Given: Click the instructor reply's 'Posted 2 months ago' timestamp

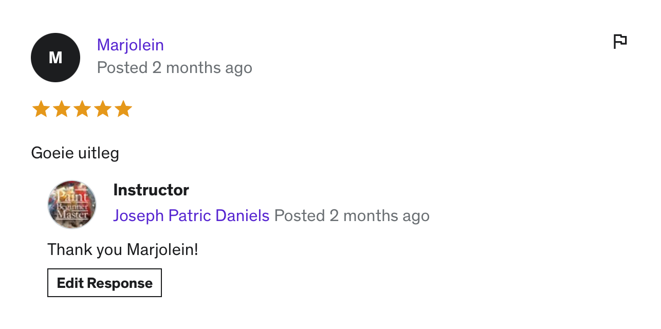Looking at the screenshot, I should pos(352,215).
